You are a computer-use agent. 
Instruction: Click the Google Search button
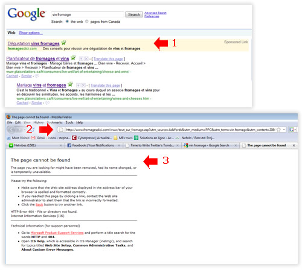click(134, 14)
